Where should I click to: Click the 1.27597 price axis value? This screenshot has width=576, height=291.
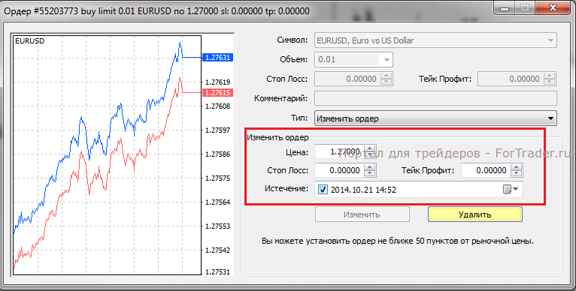218,130
